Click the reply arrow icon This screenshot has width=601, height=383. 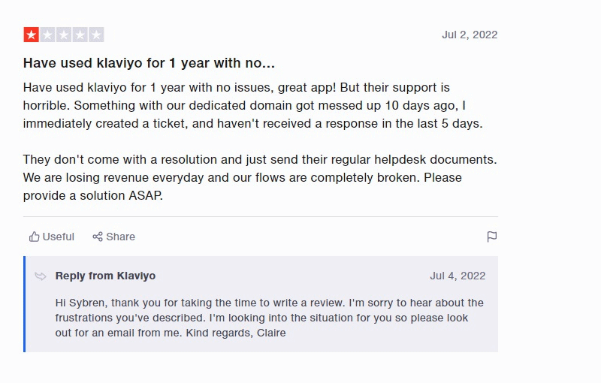[x=41, y=276]
